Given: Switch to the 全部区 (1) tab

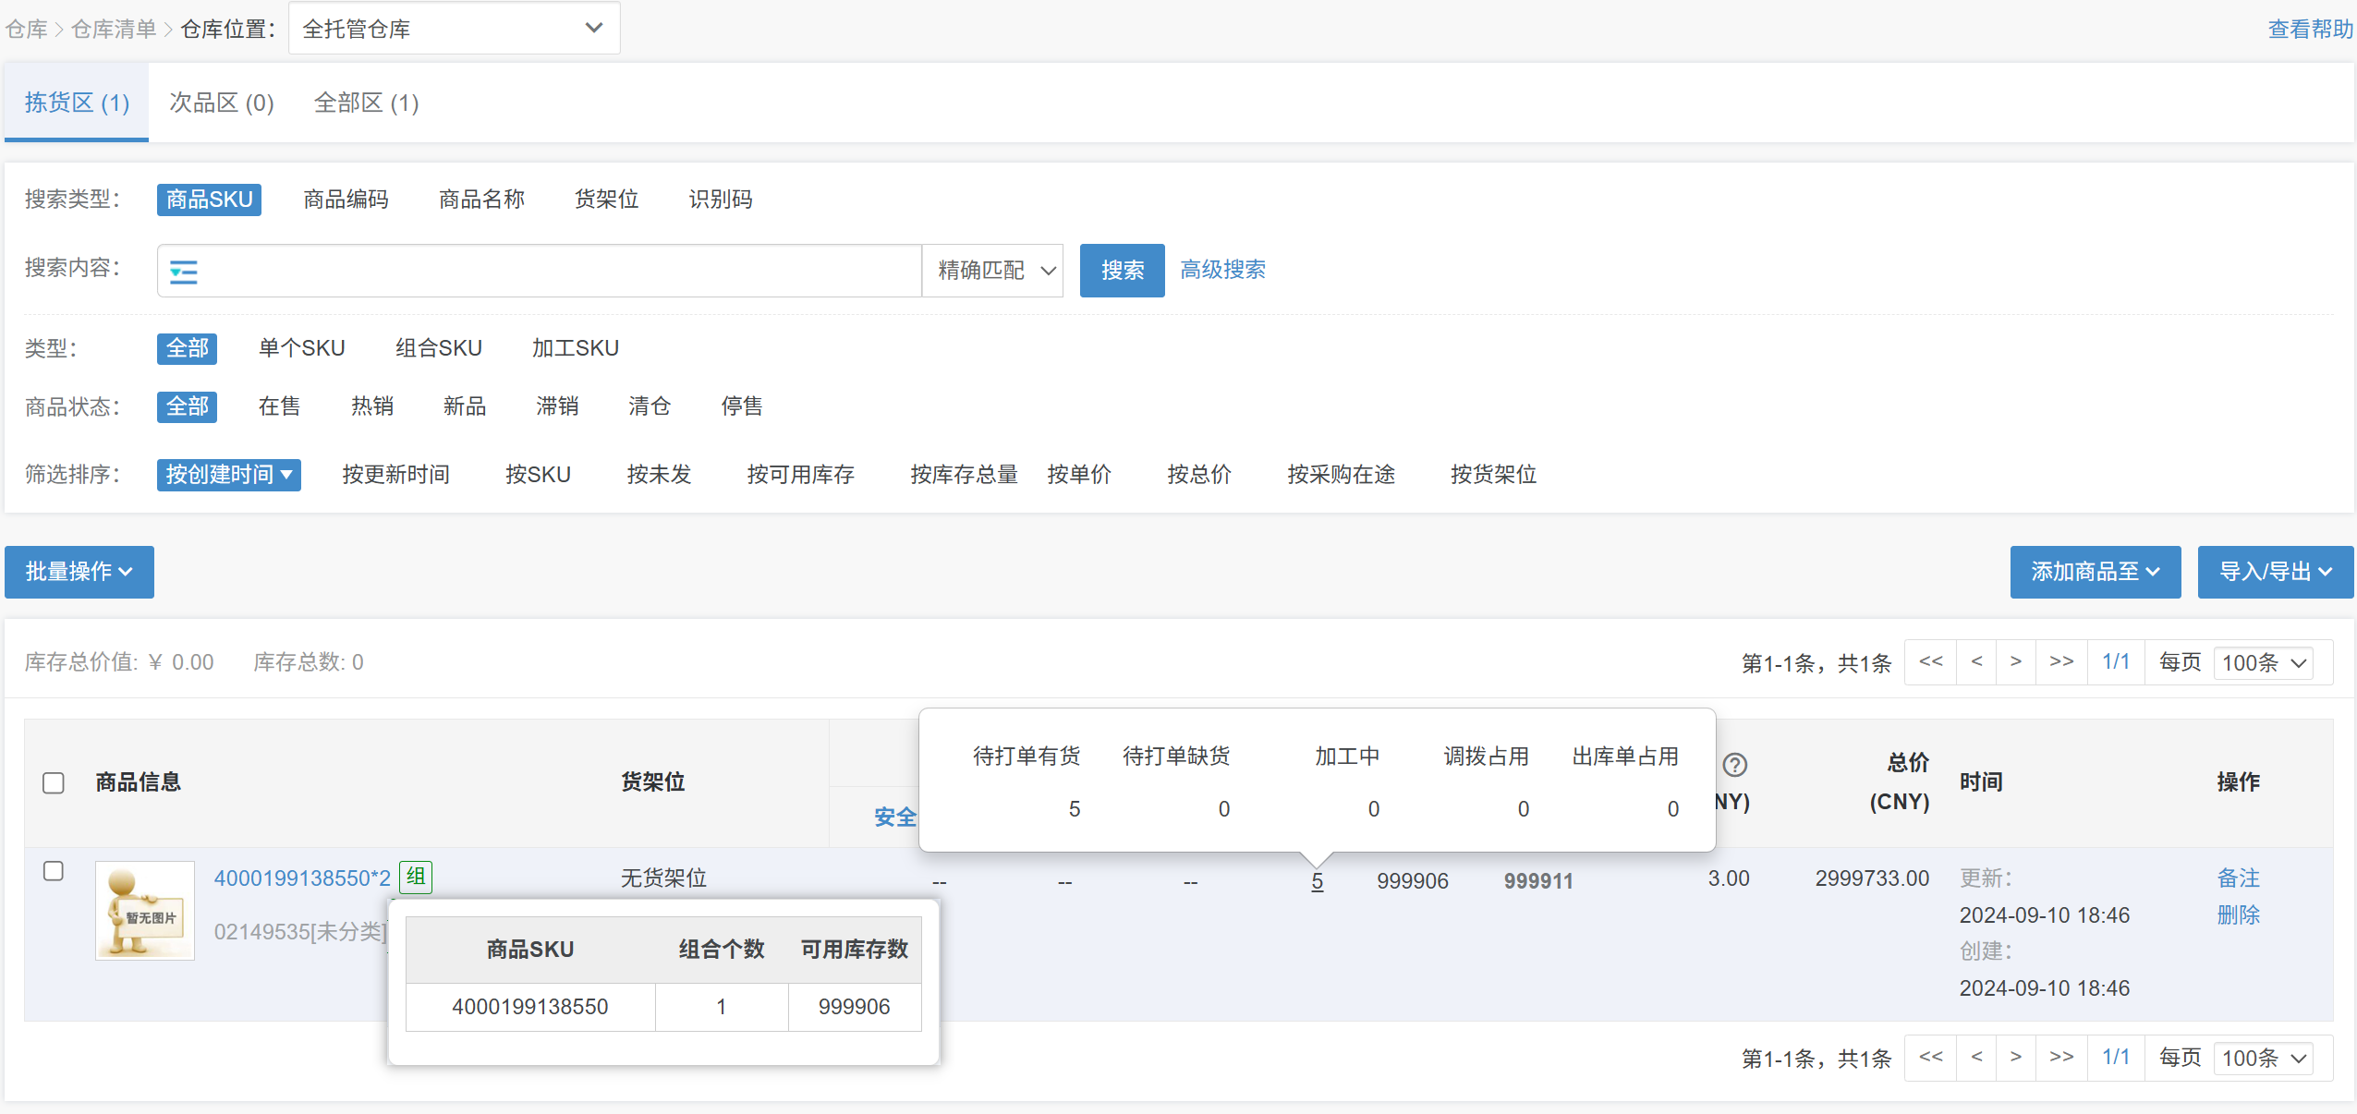Looking at the screenshot, I should pyautogui.click(x=366, y=103).
